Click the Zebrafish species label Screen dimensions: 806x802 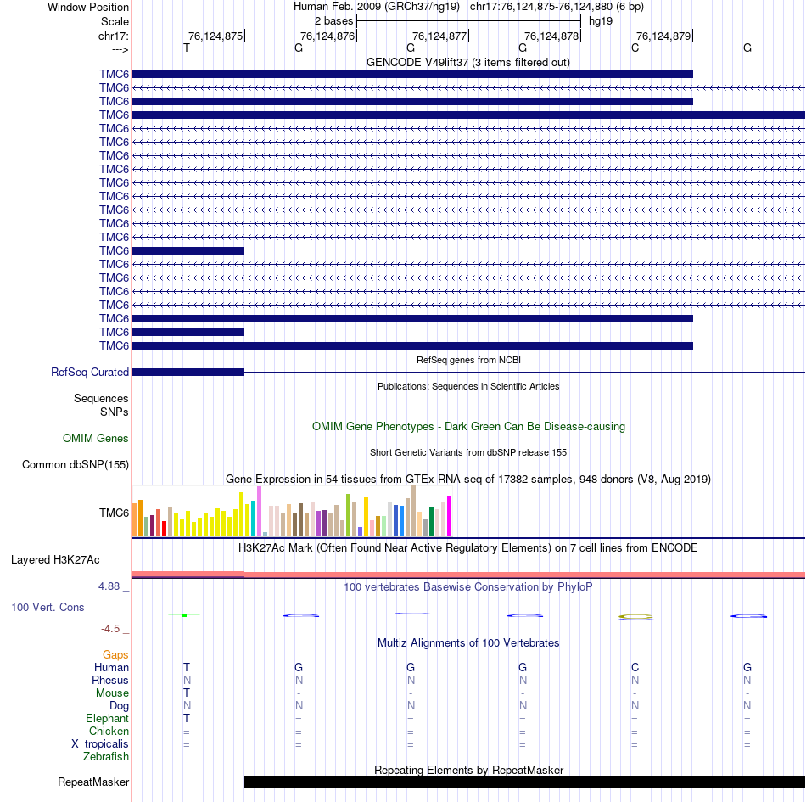106,757
